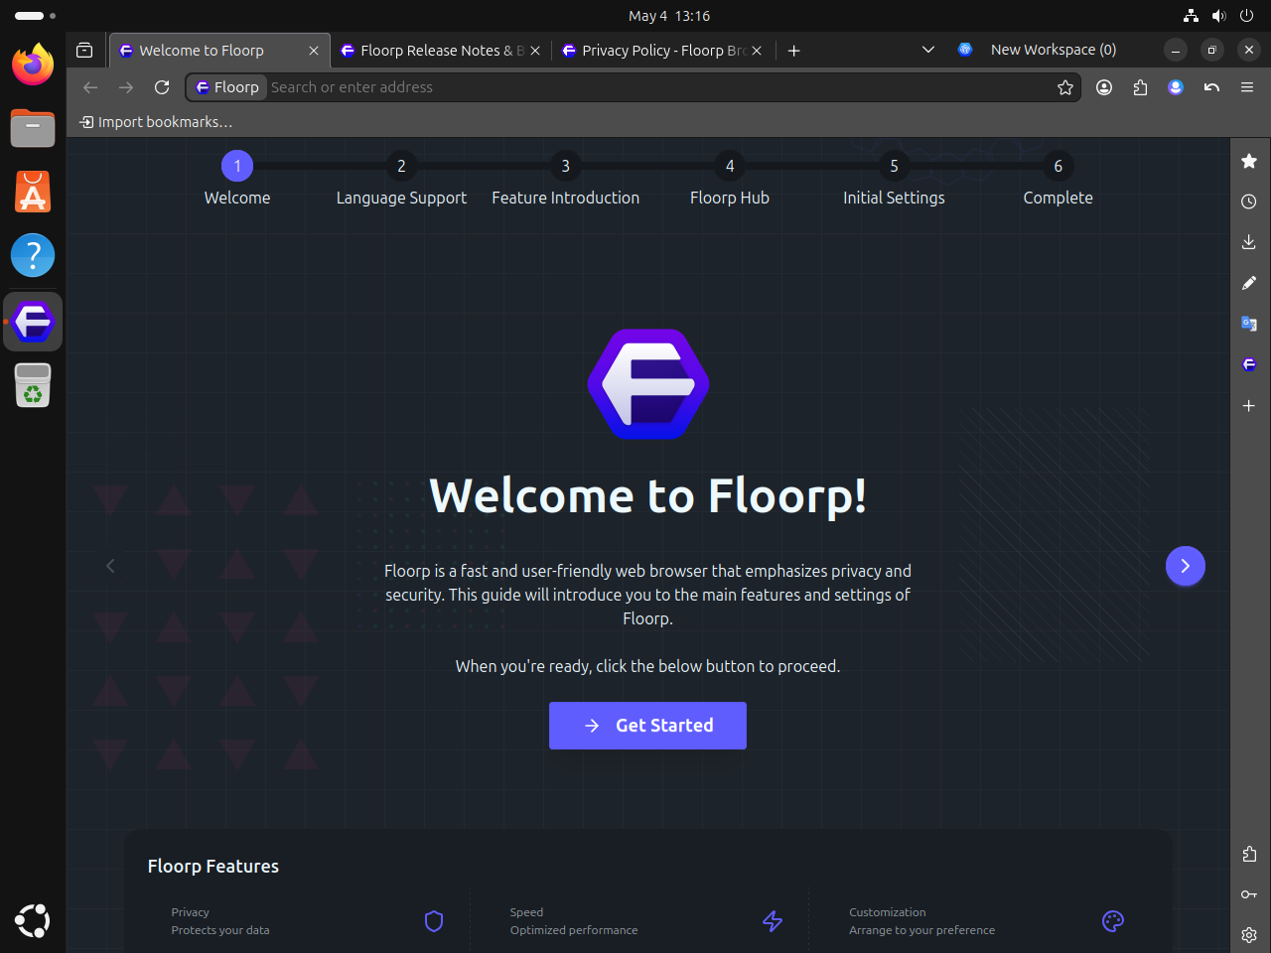Go forward to the next page
This screenshot has width=1271, height=953.
[x=126, y=87]
